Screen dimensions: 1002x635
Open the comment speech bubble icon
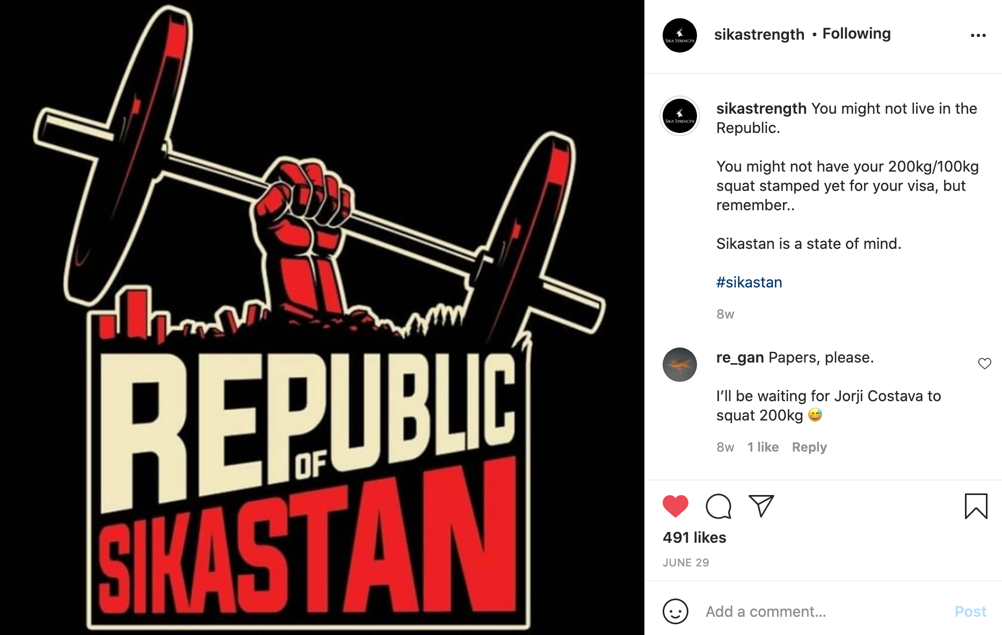click(718, 506)
